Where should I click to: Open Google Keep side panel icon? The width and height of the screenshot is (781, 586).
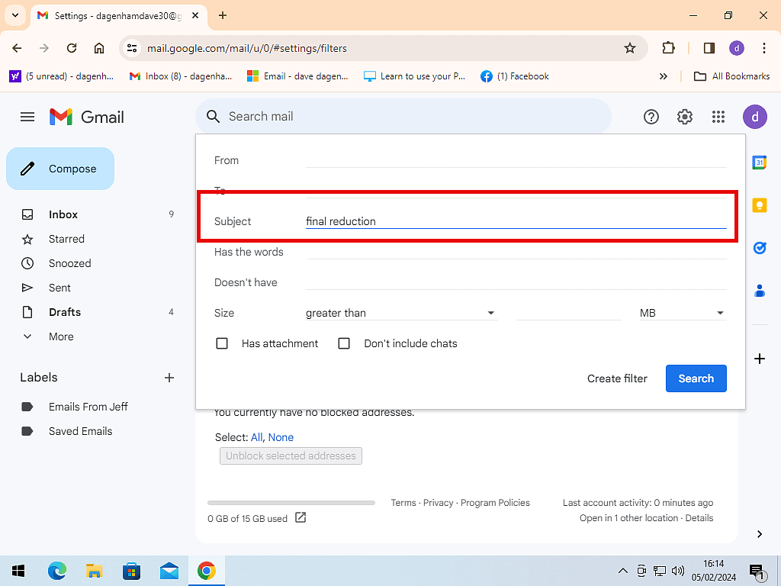(x=760, y=205)
